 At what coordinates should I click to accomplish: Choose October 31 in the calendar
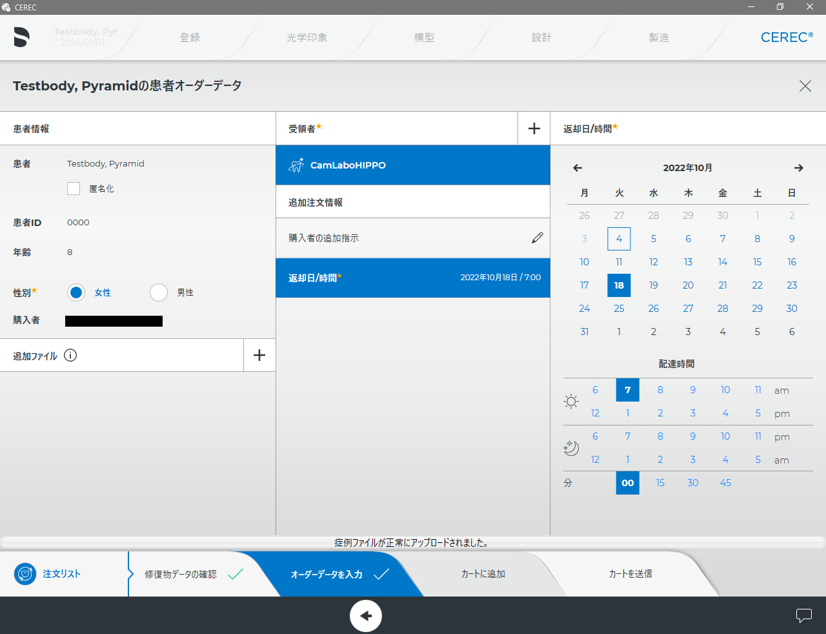584,332
